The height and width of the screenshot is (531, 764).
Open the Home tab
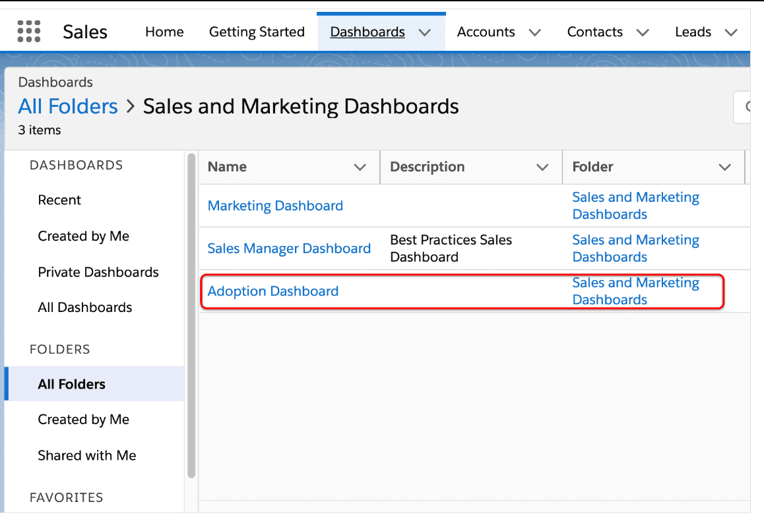164,32
